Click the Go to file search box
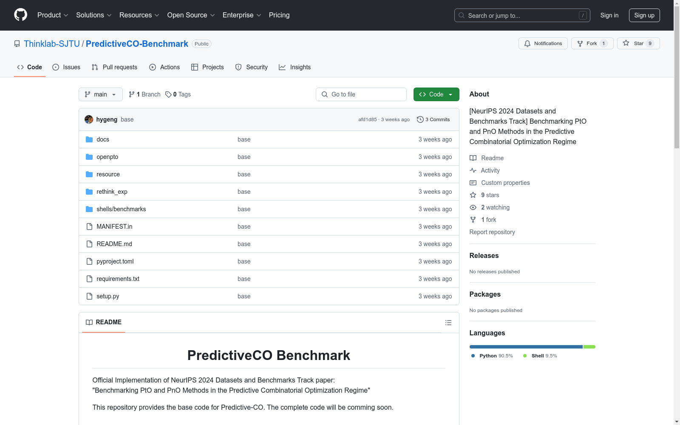Screen dimensions: 680x425 [361, 94]
